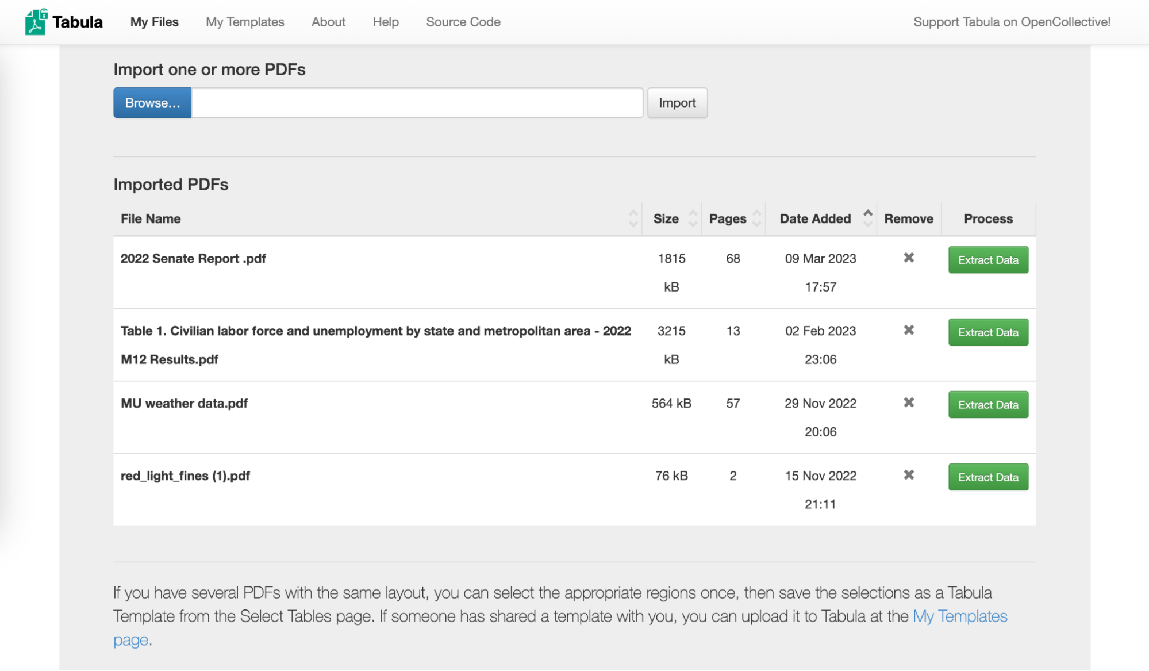Open the Help menu item
The width and height of the screenshot is (1149, 671).
(385, 22)
